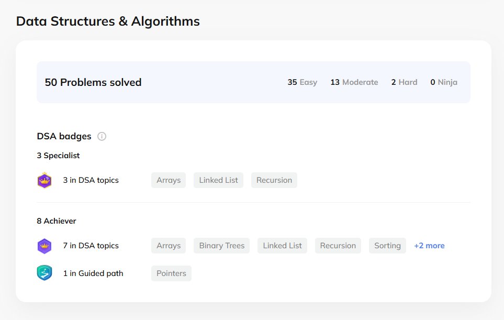The width and height of the screenshot is (504, 320).
Task: Expand the '+2 more' Achiever topics link
Action: (x=429, y=246)
